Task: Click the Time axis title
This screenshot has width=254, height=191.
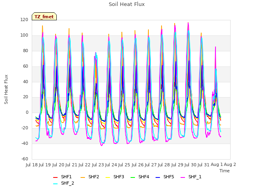Action: 225,171
